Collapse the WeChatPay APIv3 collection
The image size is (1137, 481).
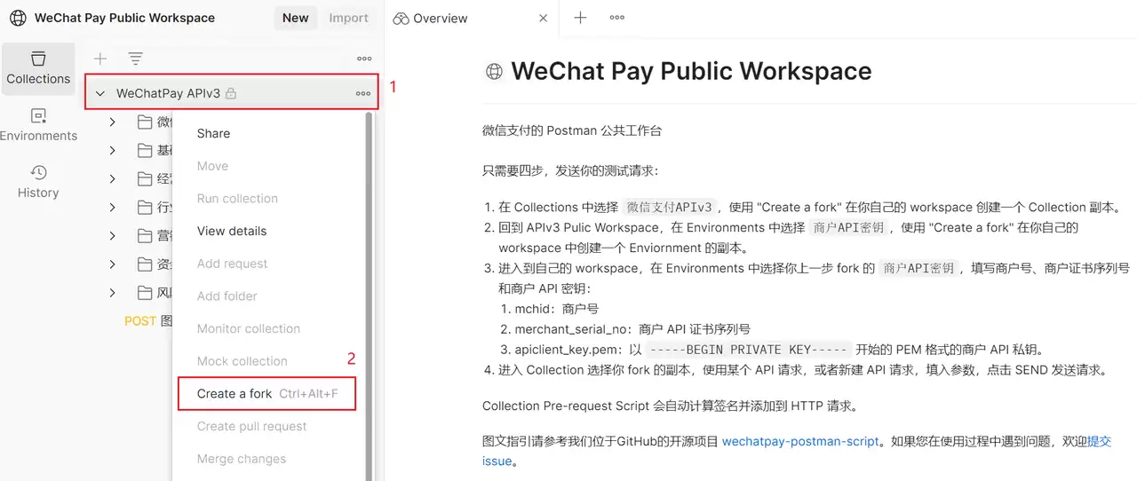(100, 93)
